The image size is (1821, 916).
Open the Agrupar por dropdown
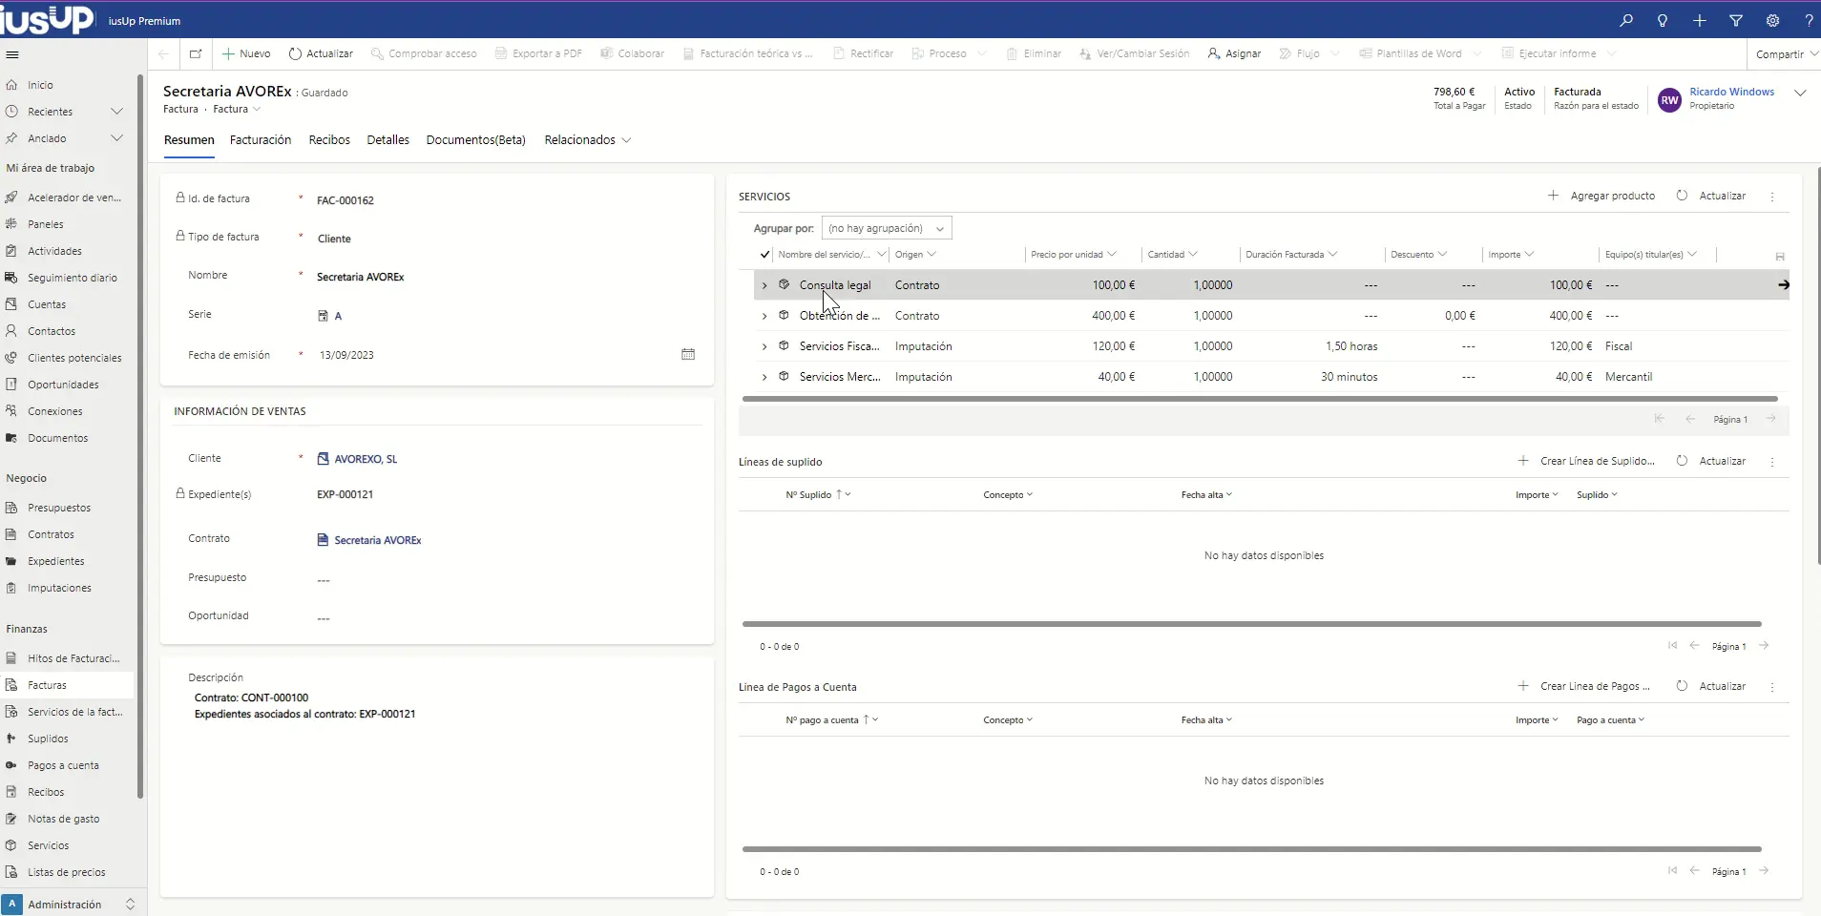pyautogui.click(x=886, y=228)
